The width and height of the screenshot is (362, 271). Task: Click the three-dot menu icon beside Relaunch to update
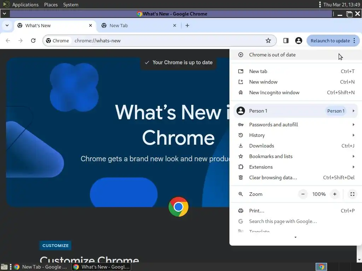pos(354,41)
